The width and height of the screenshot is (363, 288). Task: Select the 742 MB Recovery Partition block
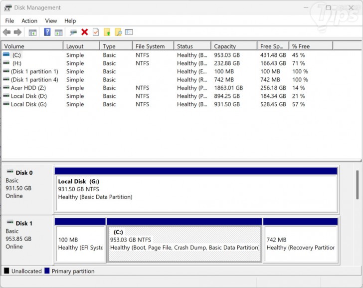(x=300, y=244)
